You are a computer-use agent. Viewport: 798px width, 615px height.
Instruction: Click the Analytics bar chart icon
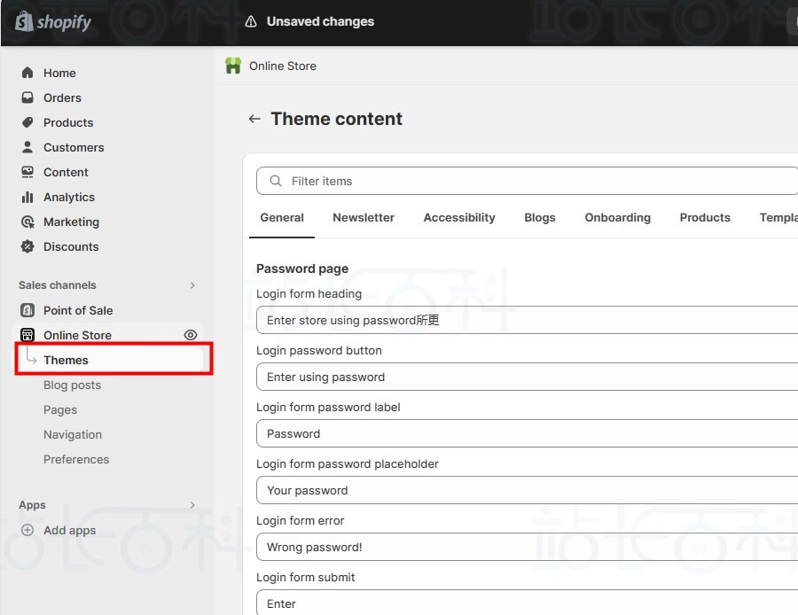point(27,197)
